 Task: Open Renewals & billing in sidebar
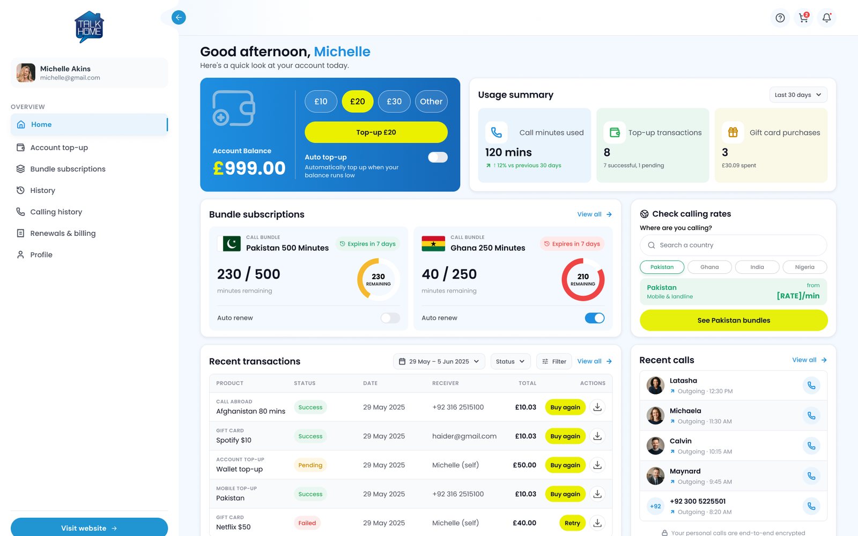coord(89,233)
